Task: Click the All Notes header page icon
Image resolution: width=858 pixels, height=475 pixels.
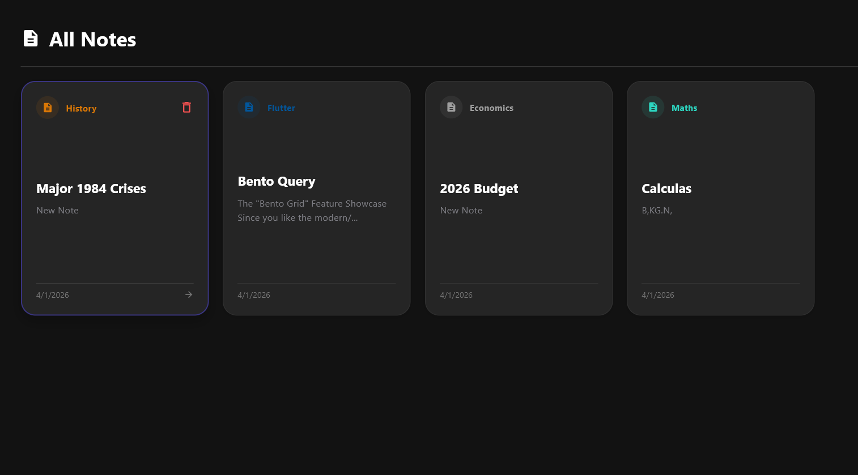Action: tap(31, 38)
